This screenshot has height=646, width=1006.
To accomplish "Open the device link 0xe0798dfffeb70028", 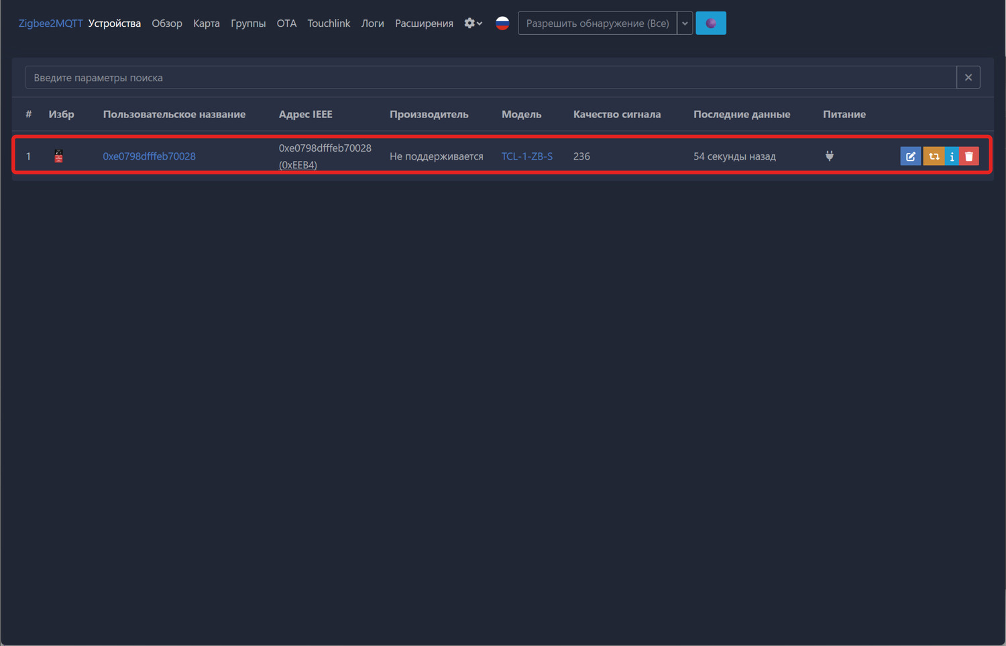I will coord(149,156).
